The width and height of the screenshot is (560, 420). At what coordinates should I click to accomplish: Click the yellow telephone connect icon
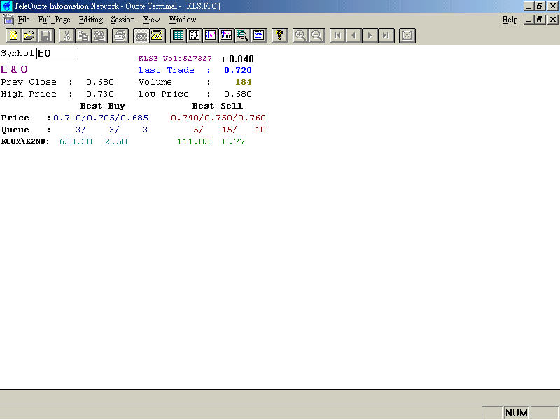point(157,36)
